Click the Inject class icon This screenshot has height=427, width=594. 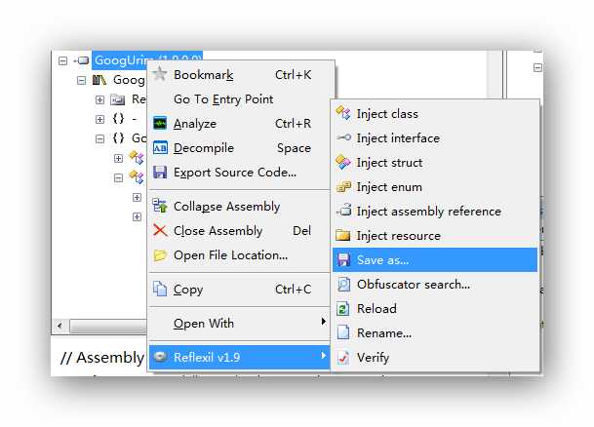point(343,113)
